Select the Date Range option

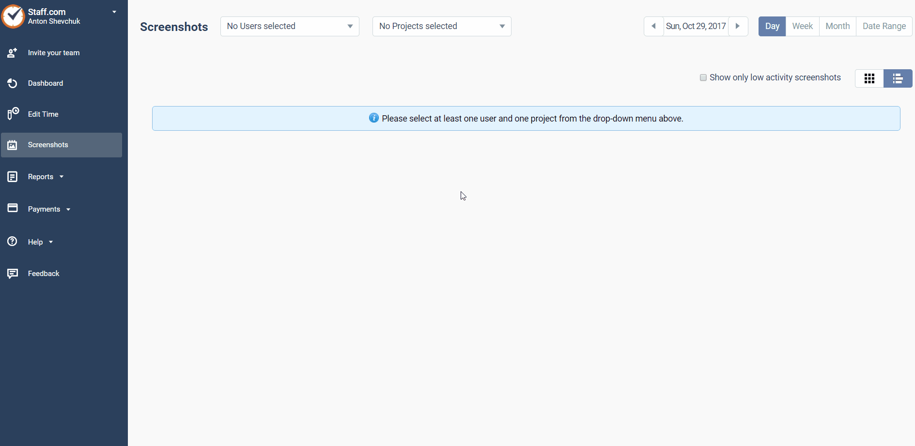(884, 26)
